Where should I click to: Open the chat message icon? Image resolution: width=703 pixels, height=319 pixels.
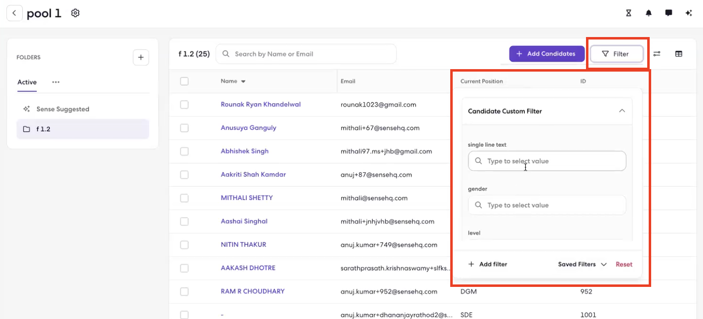[x=668, y=13]
